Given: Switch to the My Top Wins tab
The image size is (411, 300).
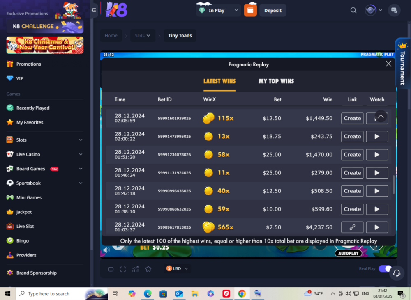Looking at the screenshot, I should pyautogui.click(x=276, y=81).
